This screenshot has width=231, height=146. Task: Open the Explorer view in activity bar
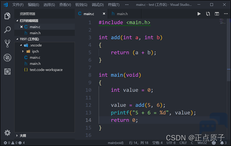point(7,16)
